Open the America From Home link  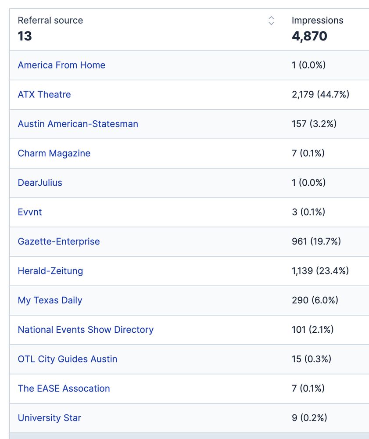point(61,65)
